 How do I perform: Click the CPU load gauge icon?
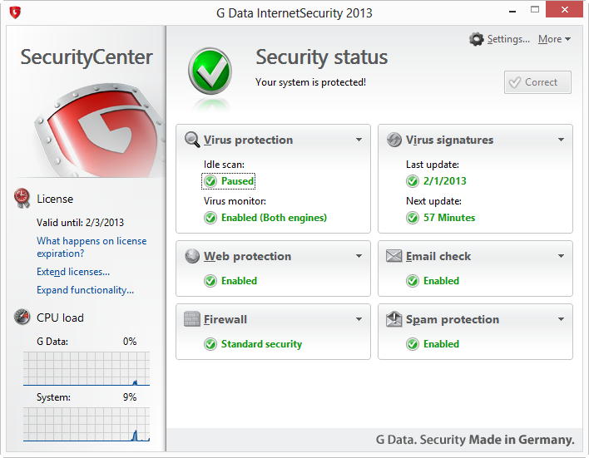point(22,317)
